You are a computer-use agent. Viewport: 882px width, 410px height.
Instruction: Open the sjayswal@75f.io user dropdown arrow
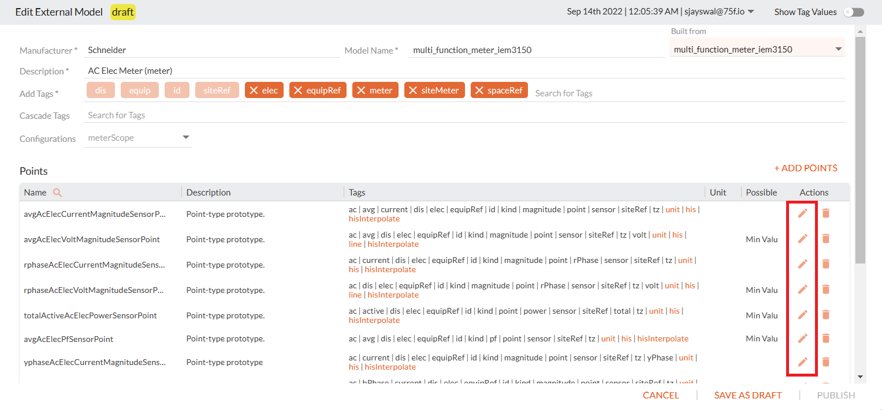click(x=751, y=12)
